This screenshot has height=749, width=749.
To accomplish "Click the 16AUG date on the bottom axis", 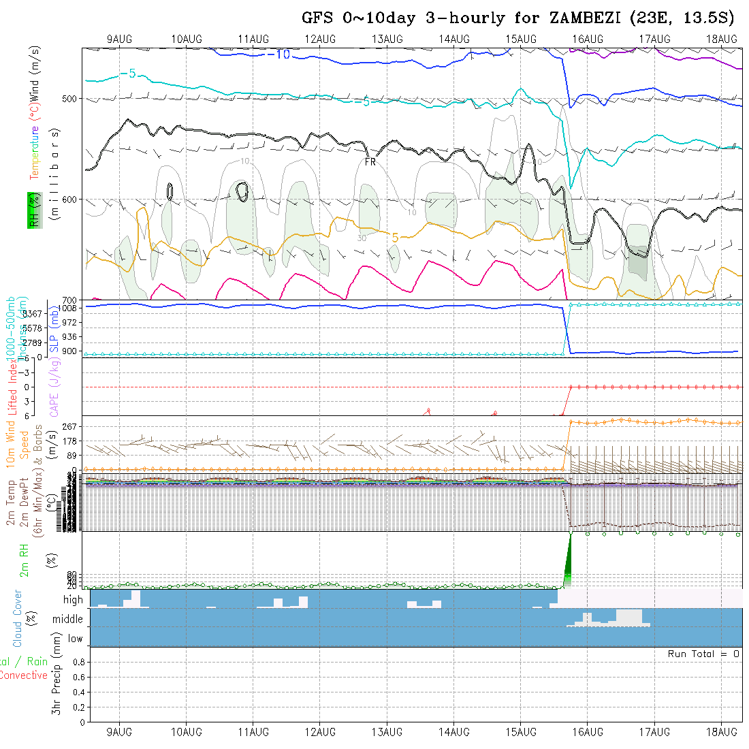I will [588, 732].
